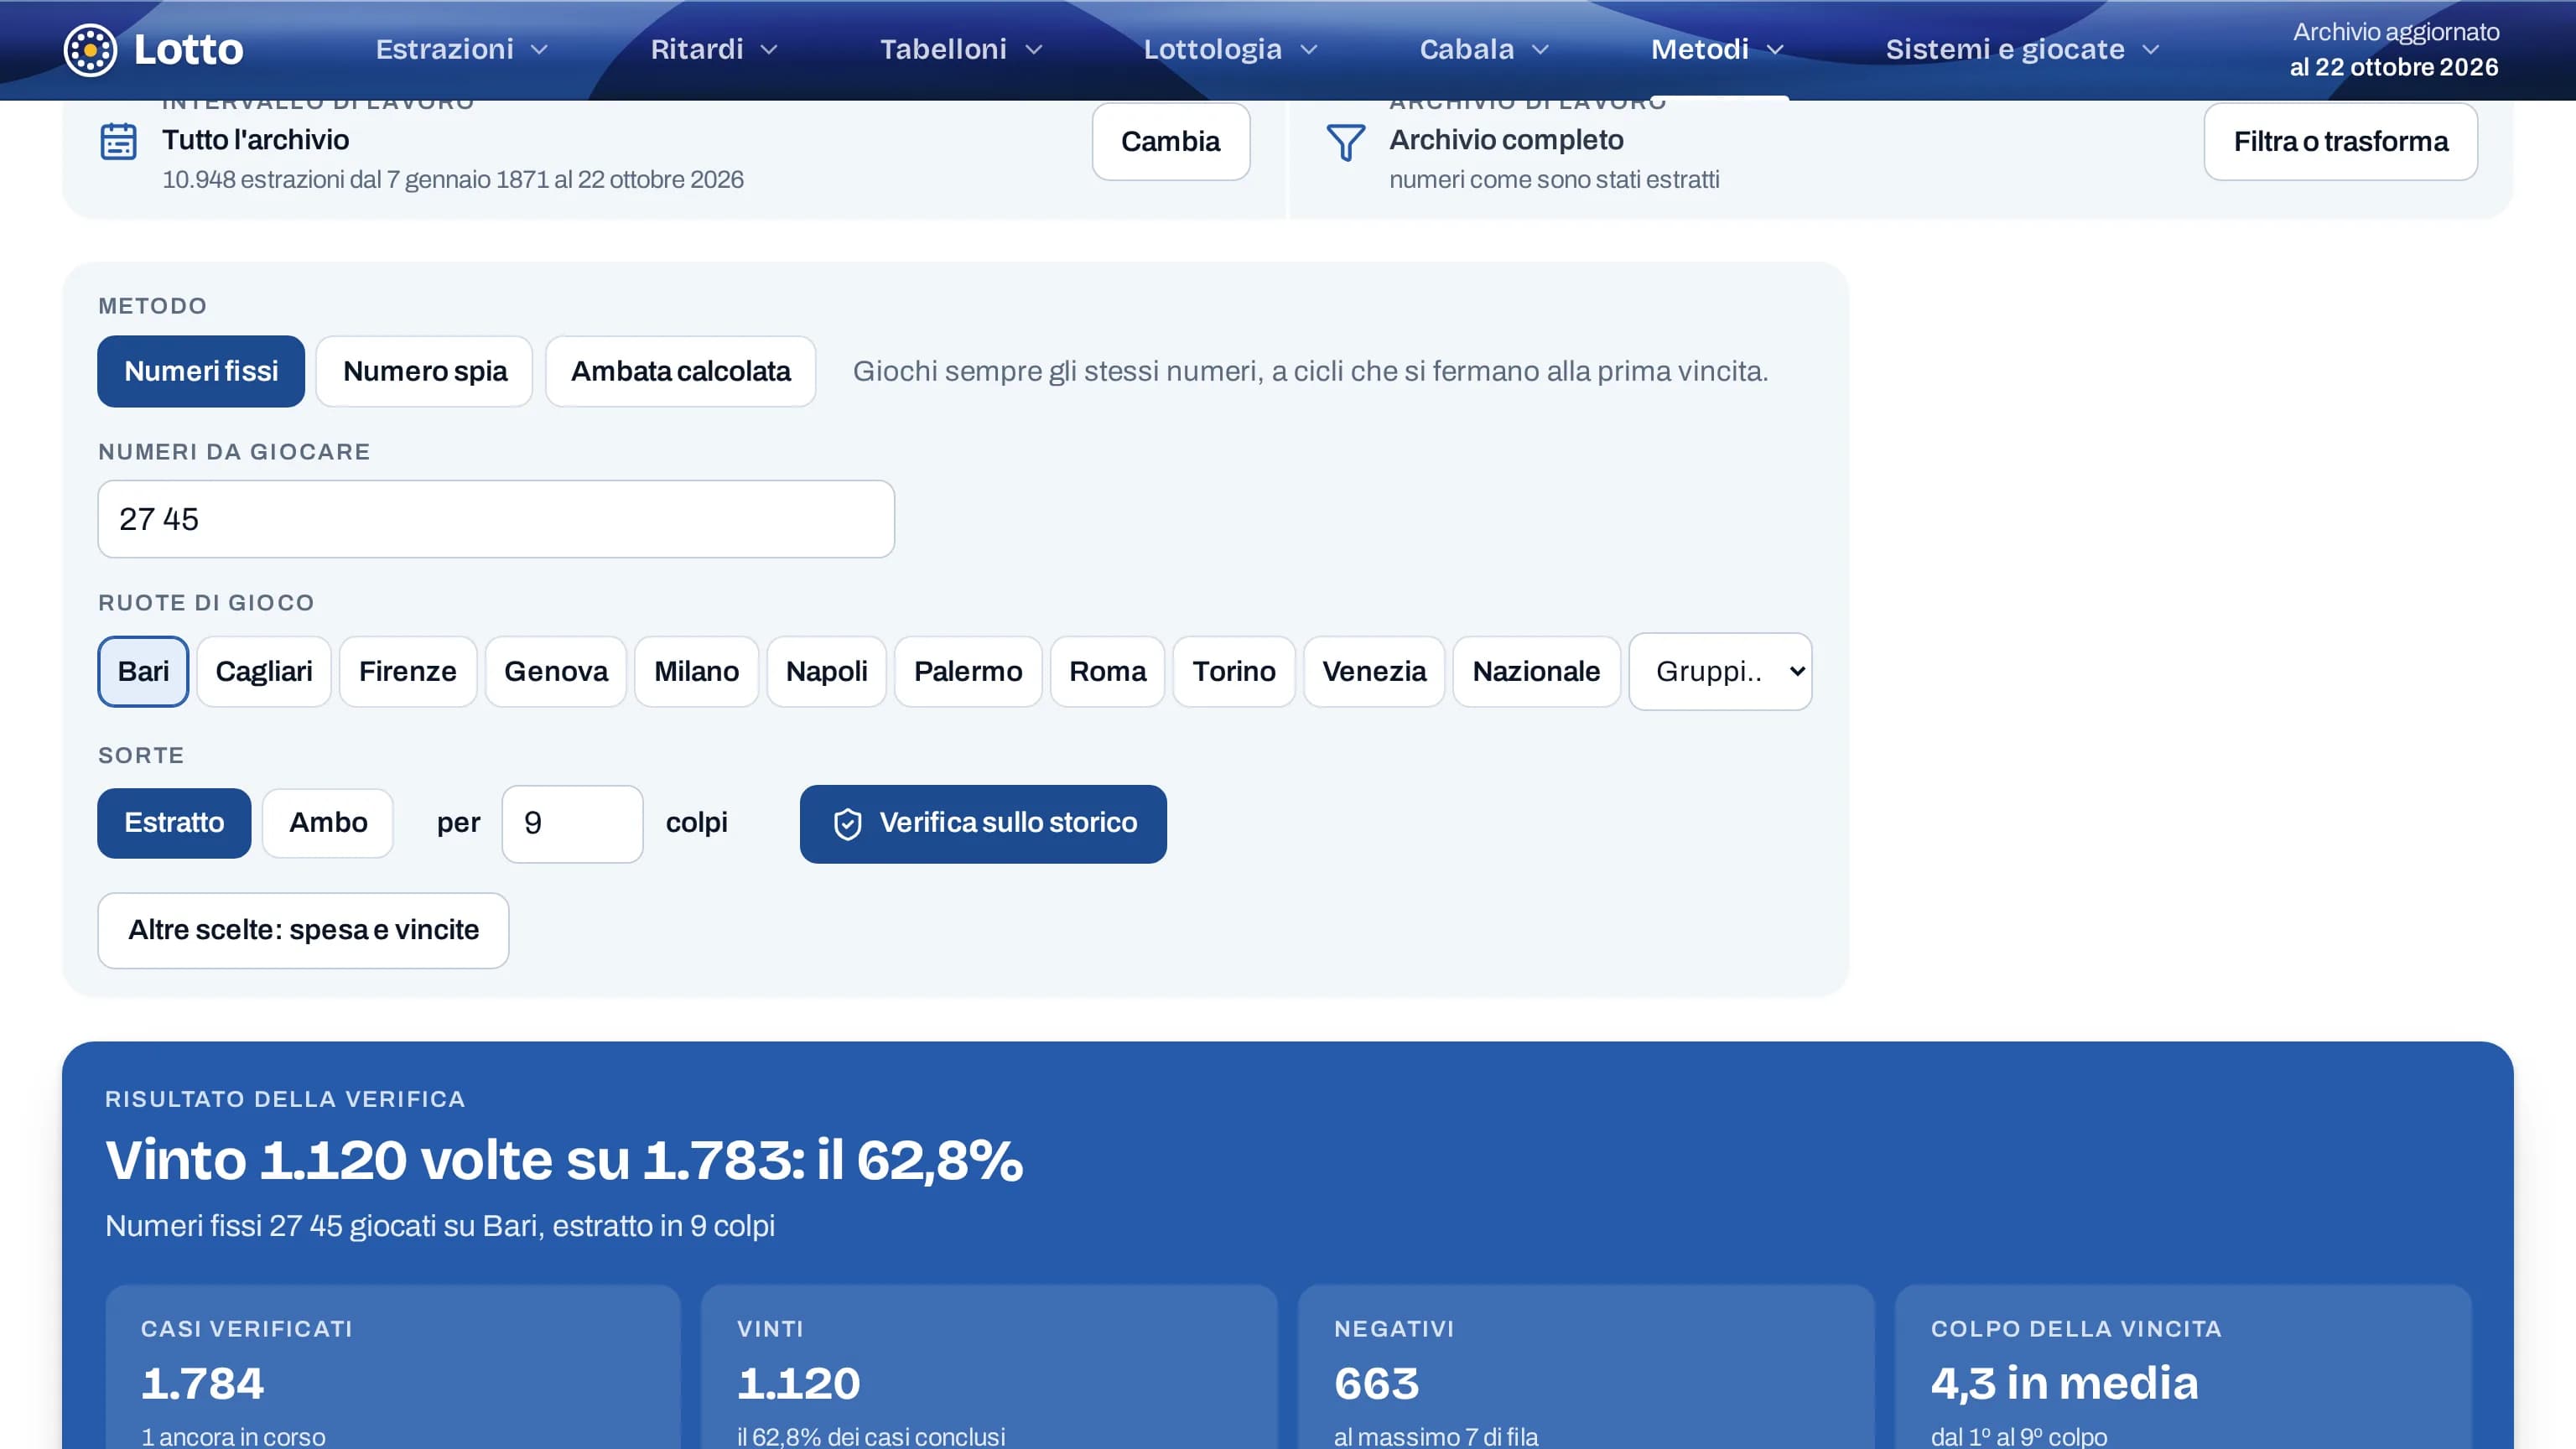Run Verifica sullo storico

click(983, 824)
